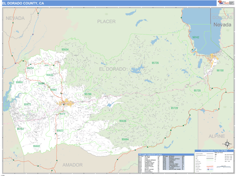Image resolution: width=237 pixels, height=176 pixels.
Task: Click the NEVADA county label
Action: click(15, 18)
